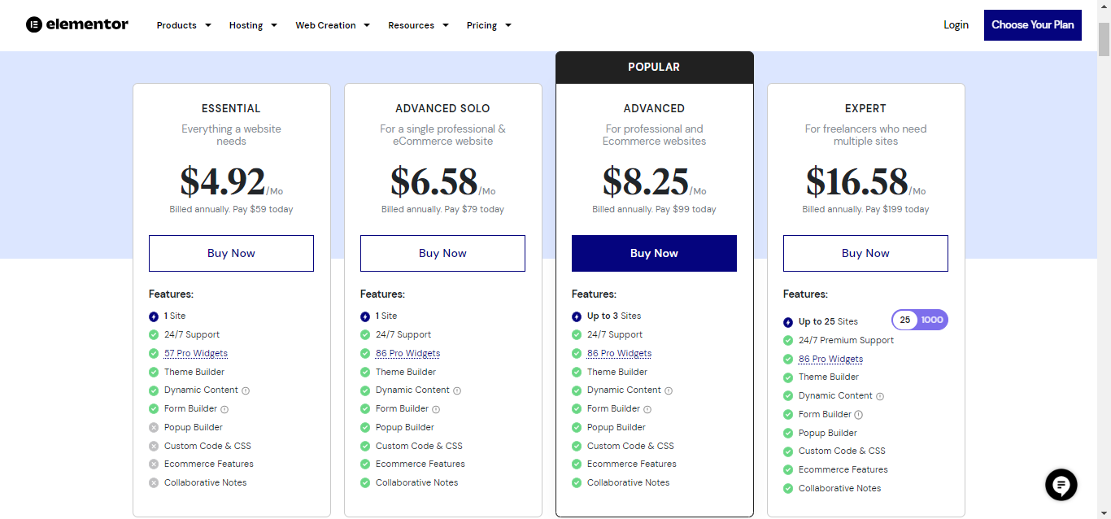Image resolution: width=1111 pixels, height=519 pixels.
Task: Click the blue icon beside Up to 3 Sites
Action: pos(577,316)
